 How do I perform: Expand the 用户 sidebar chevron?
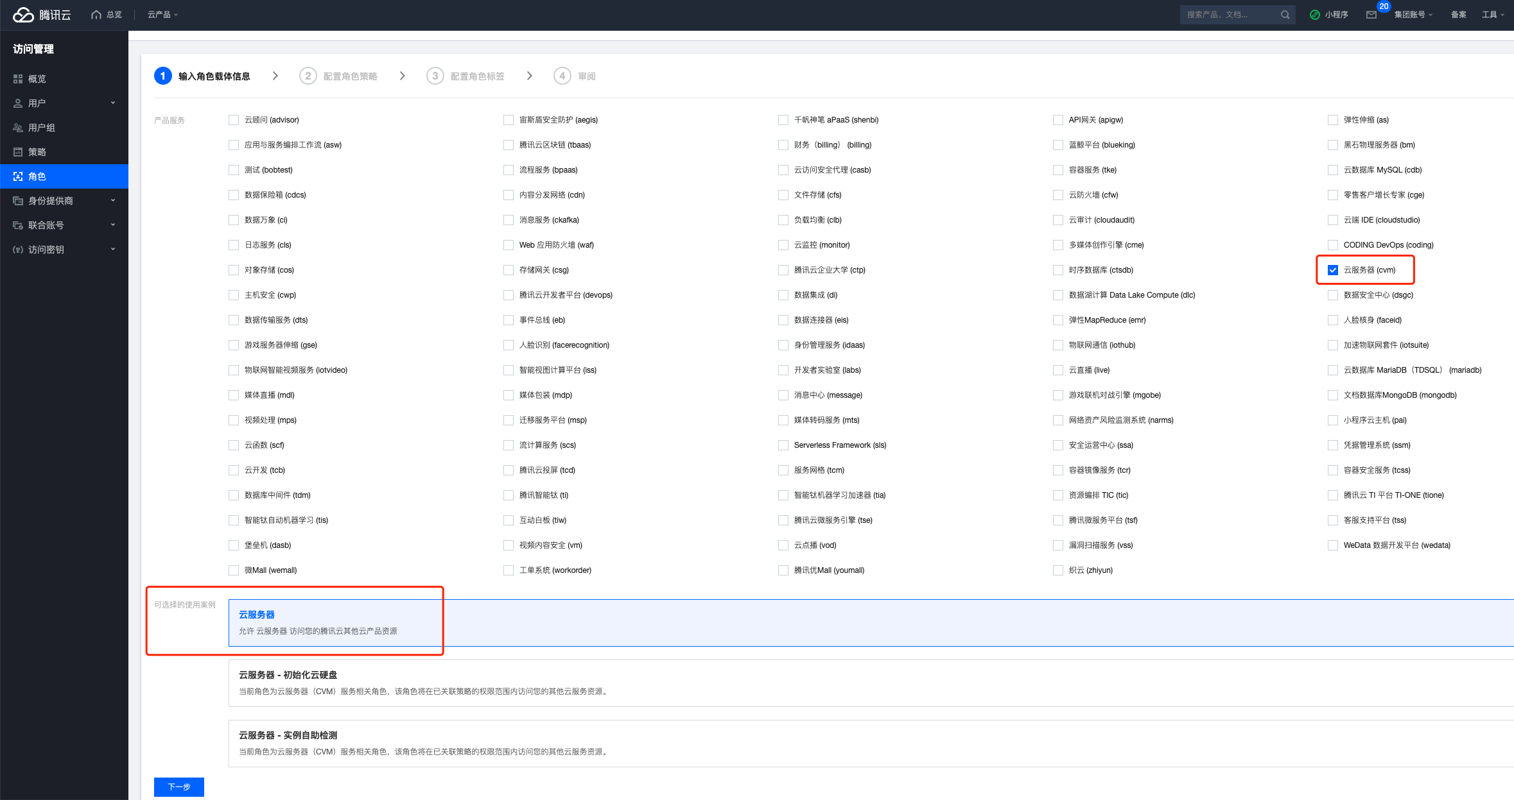[113, 103]
